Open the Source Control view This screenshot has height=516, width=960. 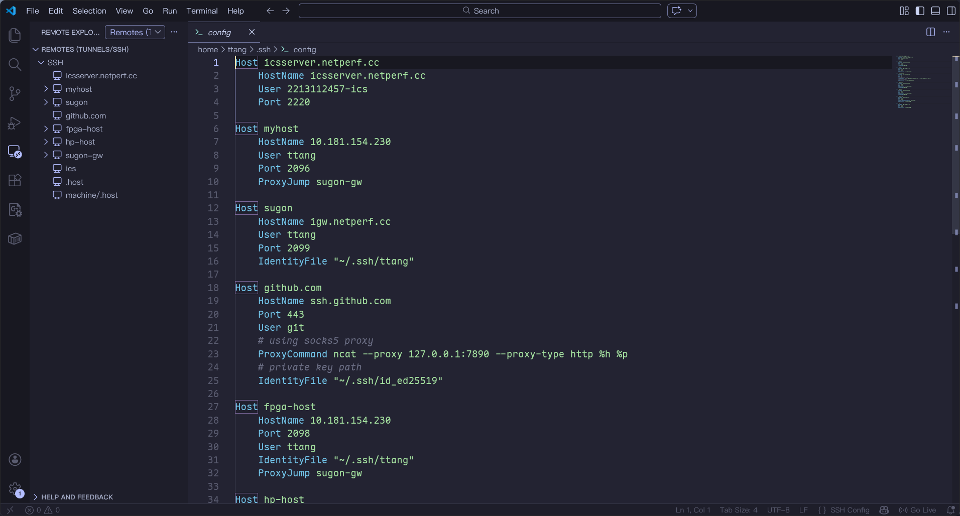coord(15,93)
